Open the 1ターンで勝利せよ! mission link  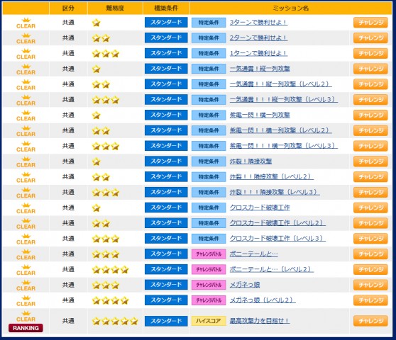258,53
